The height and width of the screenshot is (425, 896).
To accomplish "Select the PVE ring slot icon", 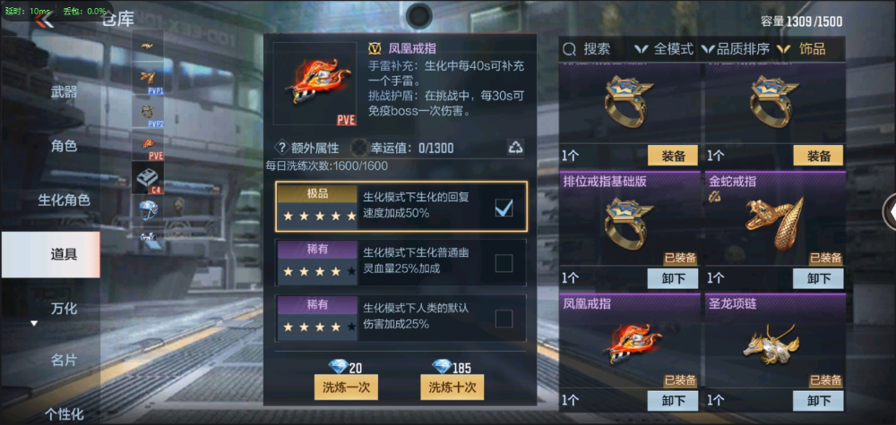I will point(148,145).
